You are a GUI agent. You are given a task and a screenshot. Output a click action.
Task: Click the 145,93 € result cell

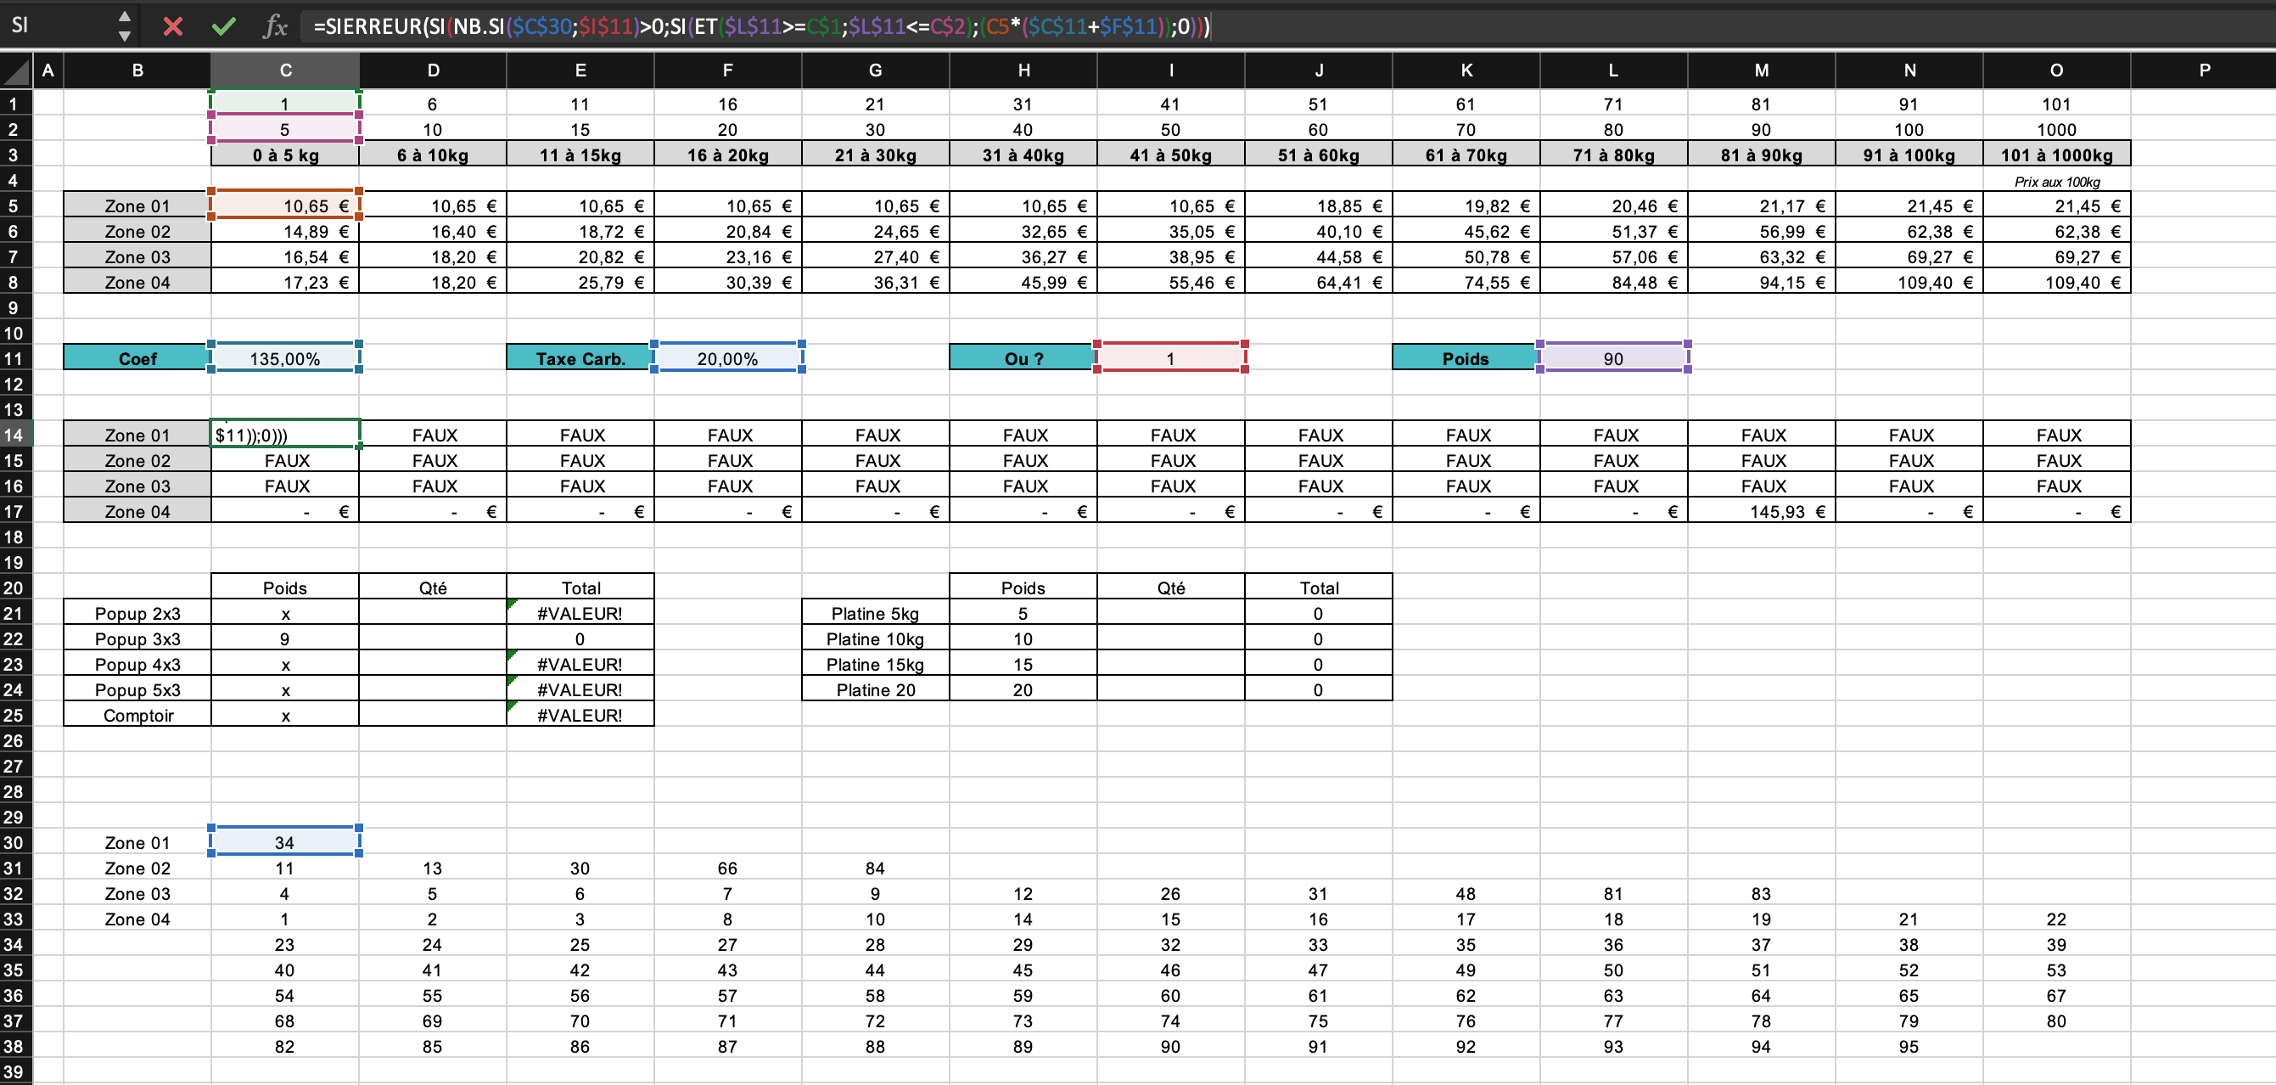tap(1761, 511)
